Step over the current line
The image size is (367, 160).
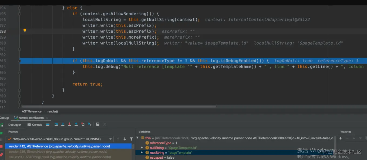(56, 124)
